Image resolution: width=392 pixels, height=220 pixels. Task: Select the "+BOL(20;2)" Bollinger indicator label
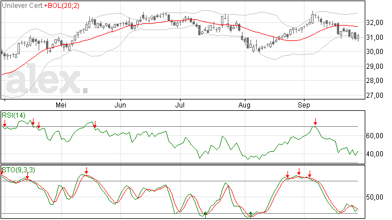click(x=62, y=6)
